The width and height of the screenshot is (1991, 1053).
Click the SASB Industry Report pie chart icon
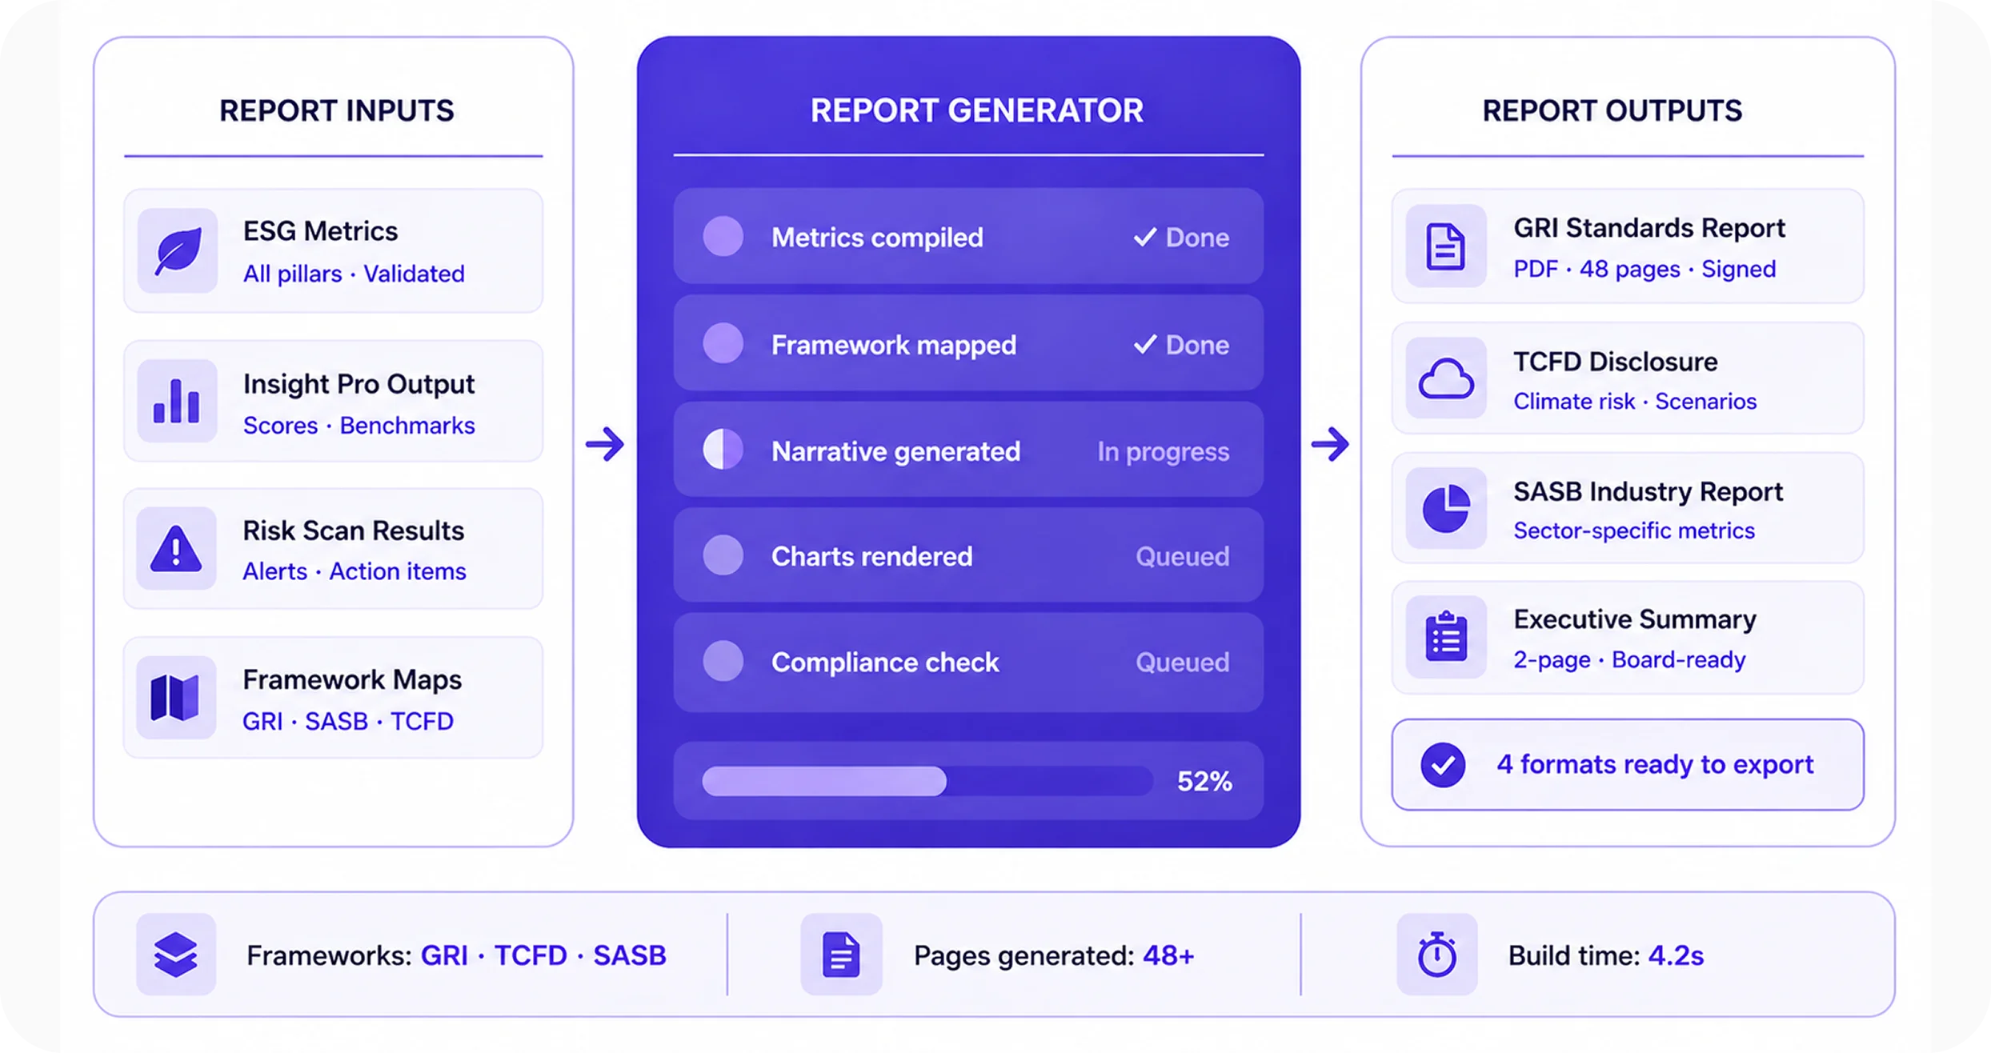pos(1446,508)
